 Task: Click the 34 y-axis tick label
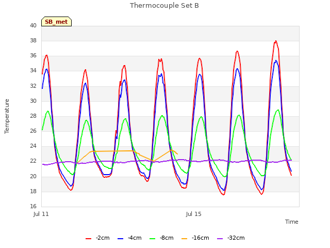coord(33,70)
